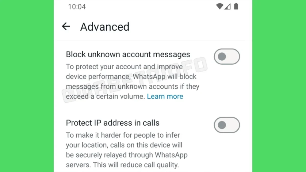Tap the 10:04 clock in status bar

(77, 7)
